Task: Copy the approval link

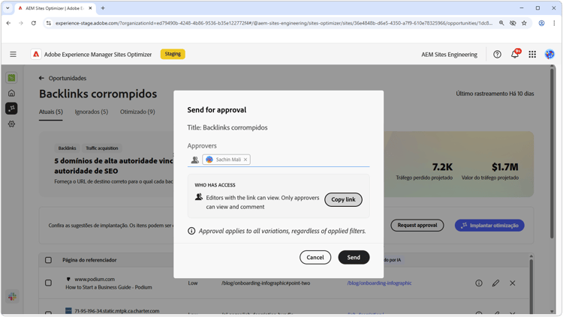Action: [343, 200]
